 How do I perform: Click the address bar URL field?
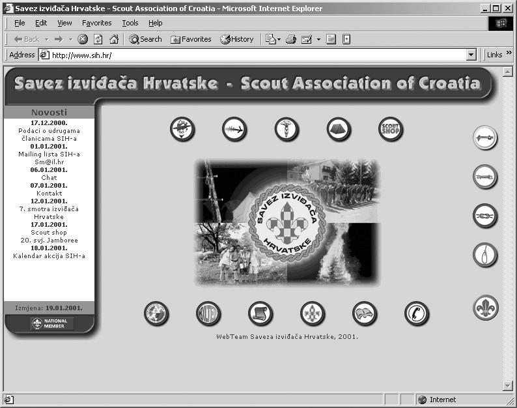(252, 55)
